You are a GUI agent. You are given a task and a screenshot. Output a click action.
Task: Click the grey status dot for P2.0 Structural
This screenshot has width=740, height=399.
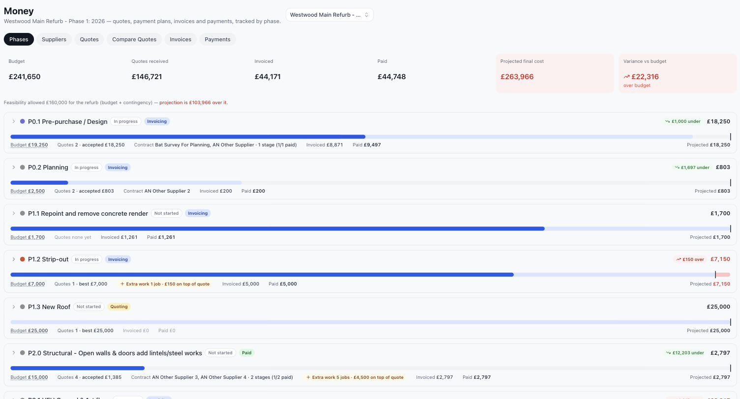pos(22,353)
